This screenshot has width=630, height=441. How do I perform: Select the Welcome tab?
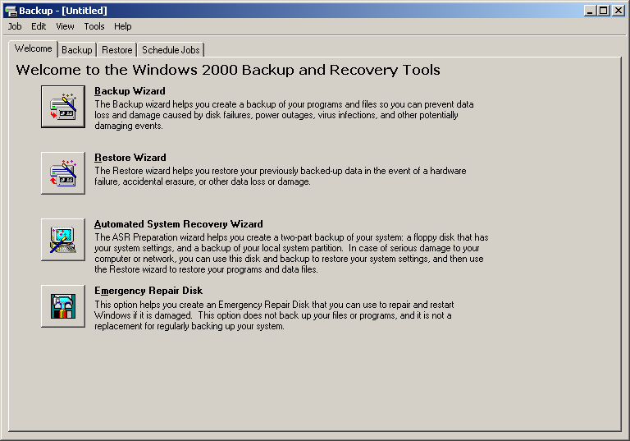point(34,48)
